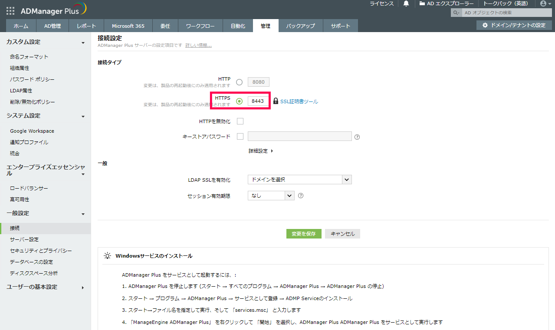Open the SSL証明書ツール link
Image resolution: width=555 pixels, height=330 pixels.
(x=299, y=101)
